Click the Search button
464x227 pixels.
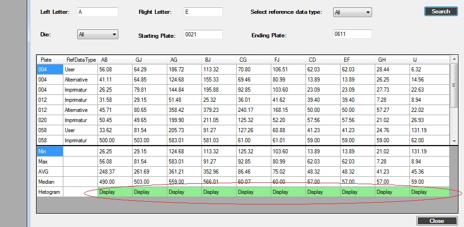(441, 11)
